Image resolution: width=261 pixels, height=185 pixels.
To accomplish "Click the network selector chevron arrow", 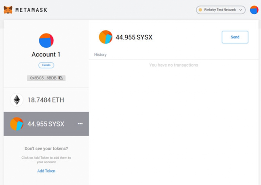I will pyautogui.click(x=240, y=10).
